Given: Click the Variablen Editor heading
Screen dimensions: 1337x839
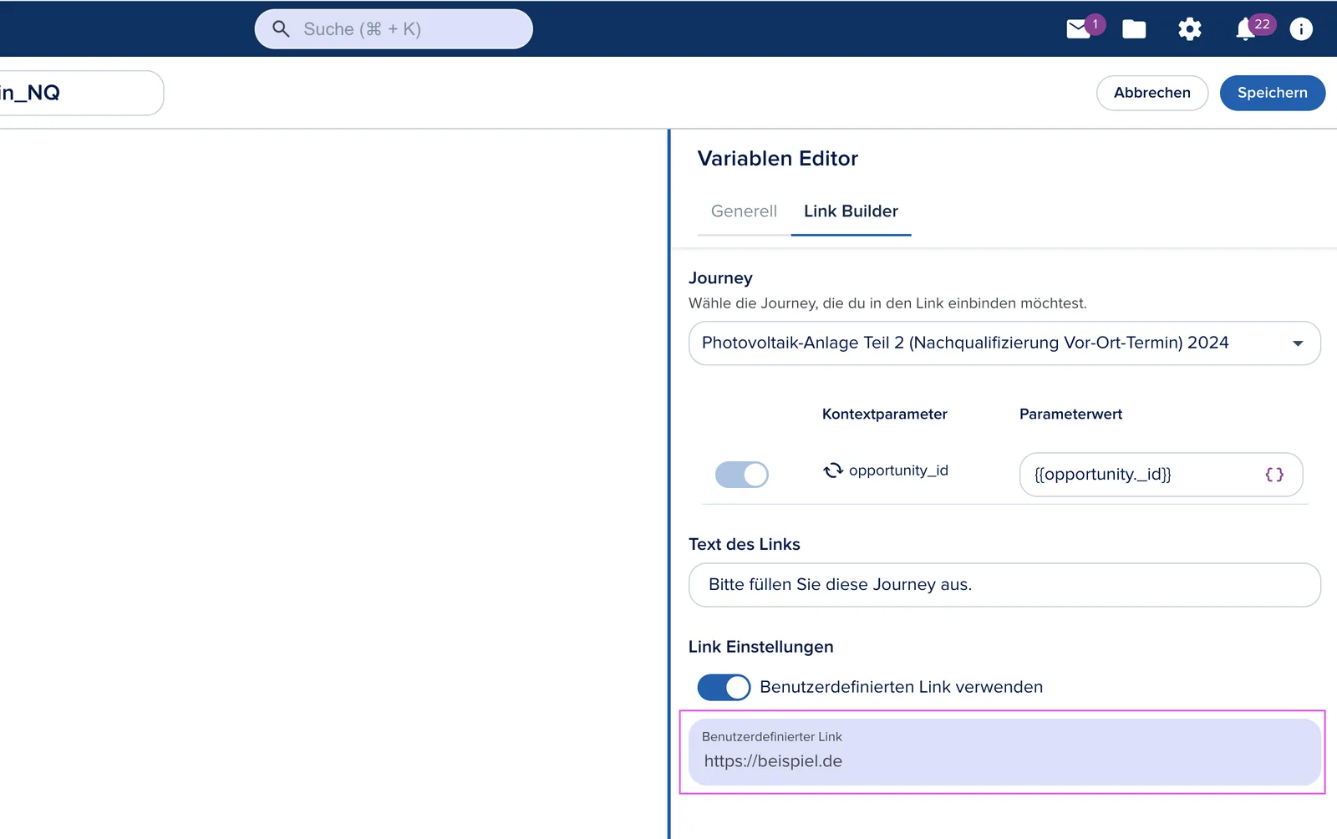Looking at the screenshot, I should (x=778, y=159).
